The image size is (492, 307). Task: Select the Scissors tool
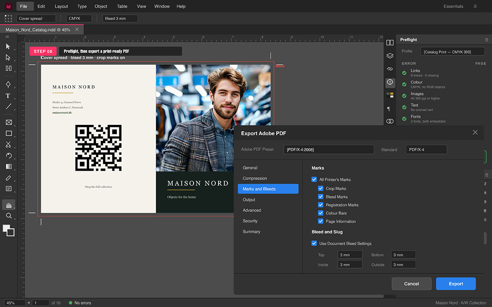8,144
